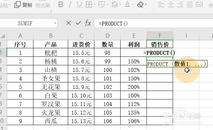
Task: Open fill color dropdown arrow
Action: point(120,5)
